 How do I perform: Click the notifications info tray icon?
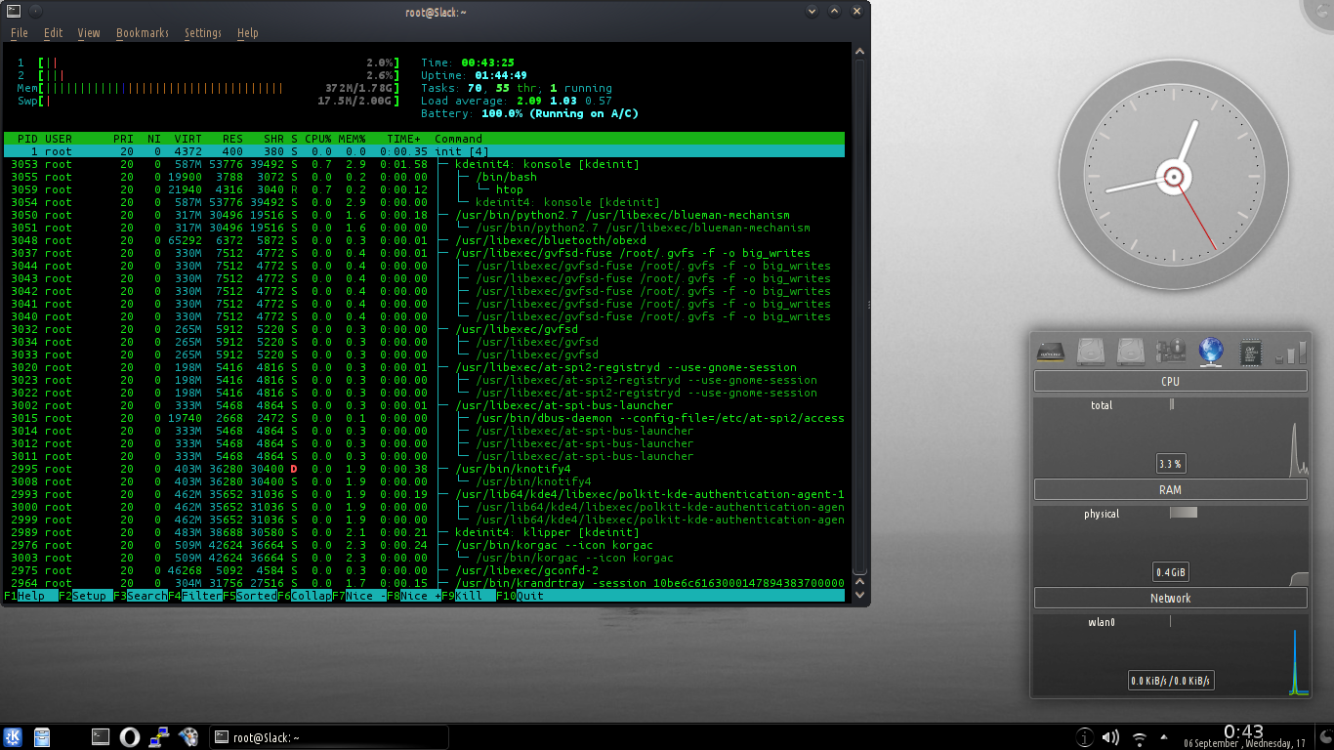click(x=1083, y=737)
